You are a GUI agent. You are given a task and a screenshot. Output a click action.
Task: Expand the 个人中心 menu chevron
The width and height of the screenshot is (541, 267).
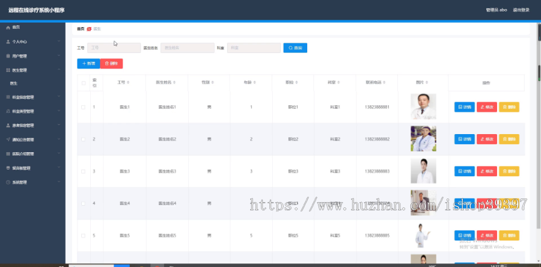(x=59, y=41)
